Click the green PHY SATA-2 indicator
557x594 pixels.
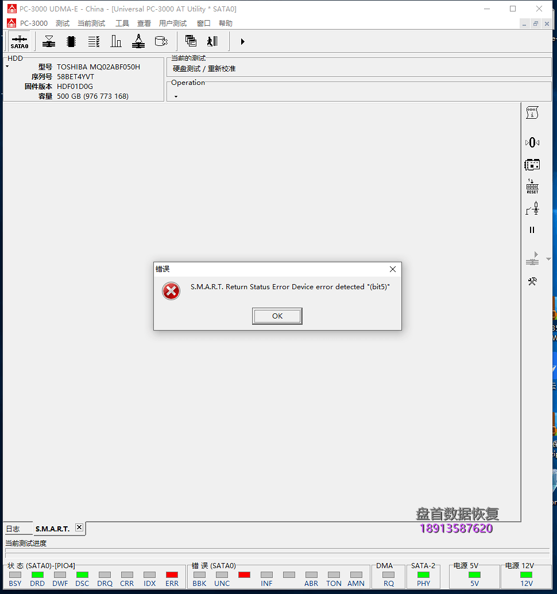423,574
